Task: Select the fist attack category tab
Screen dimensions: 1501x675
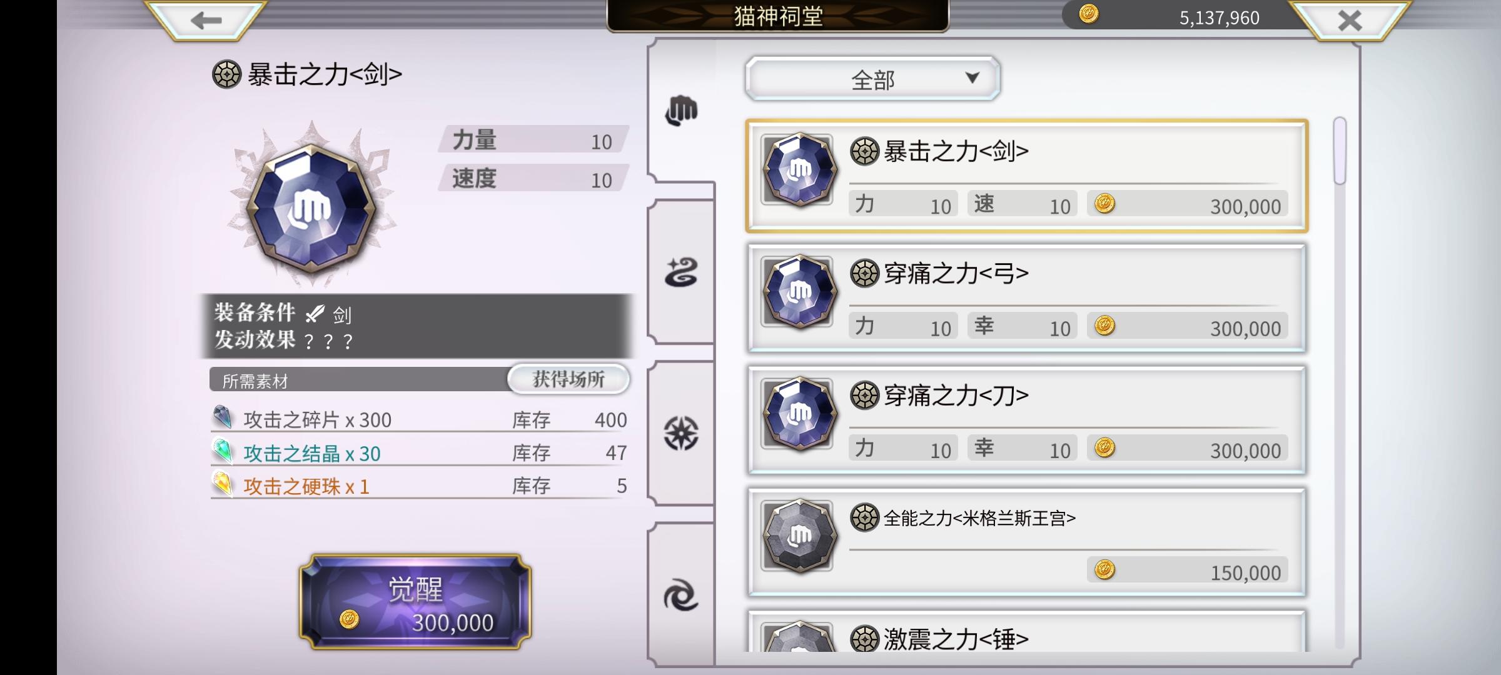Action: [682, 111]
